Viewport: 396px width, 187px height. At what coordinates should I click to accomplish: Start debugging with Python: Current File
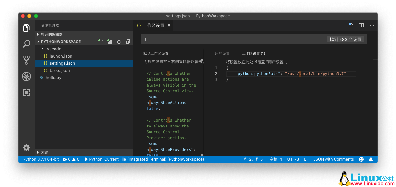[144, 159]
